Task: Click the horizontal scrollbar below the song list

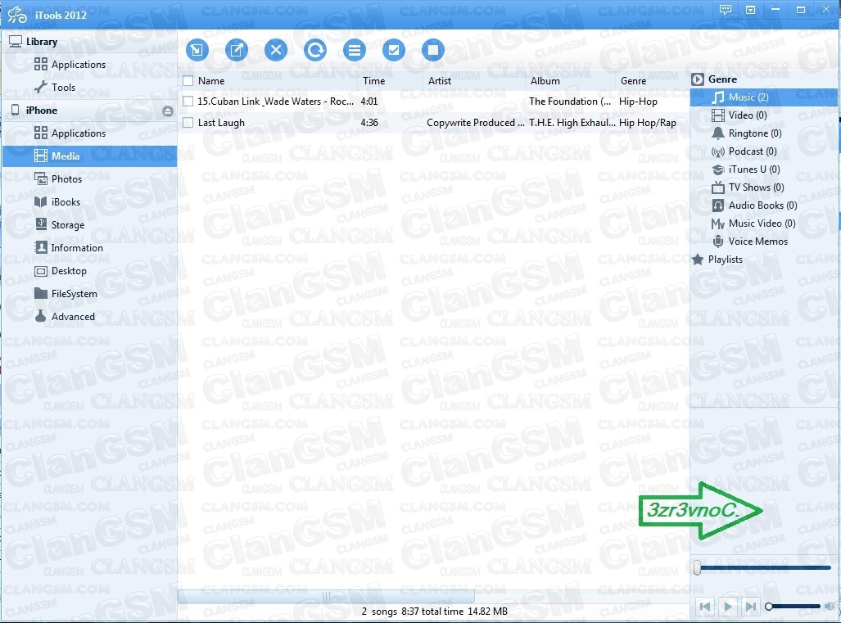Action: (x=326, y=596)
